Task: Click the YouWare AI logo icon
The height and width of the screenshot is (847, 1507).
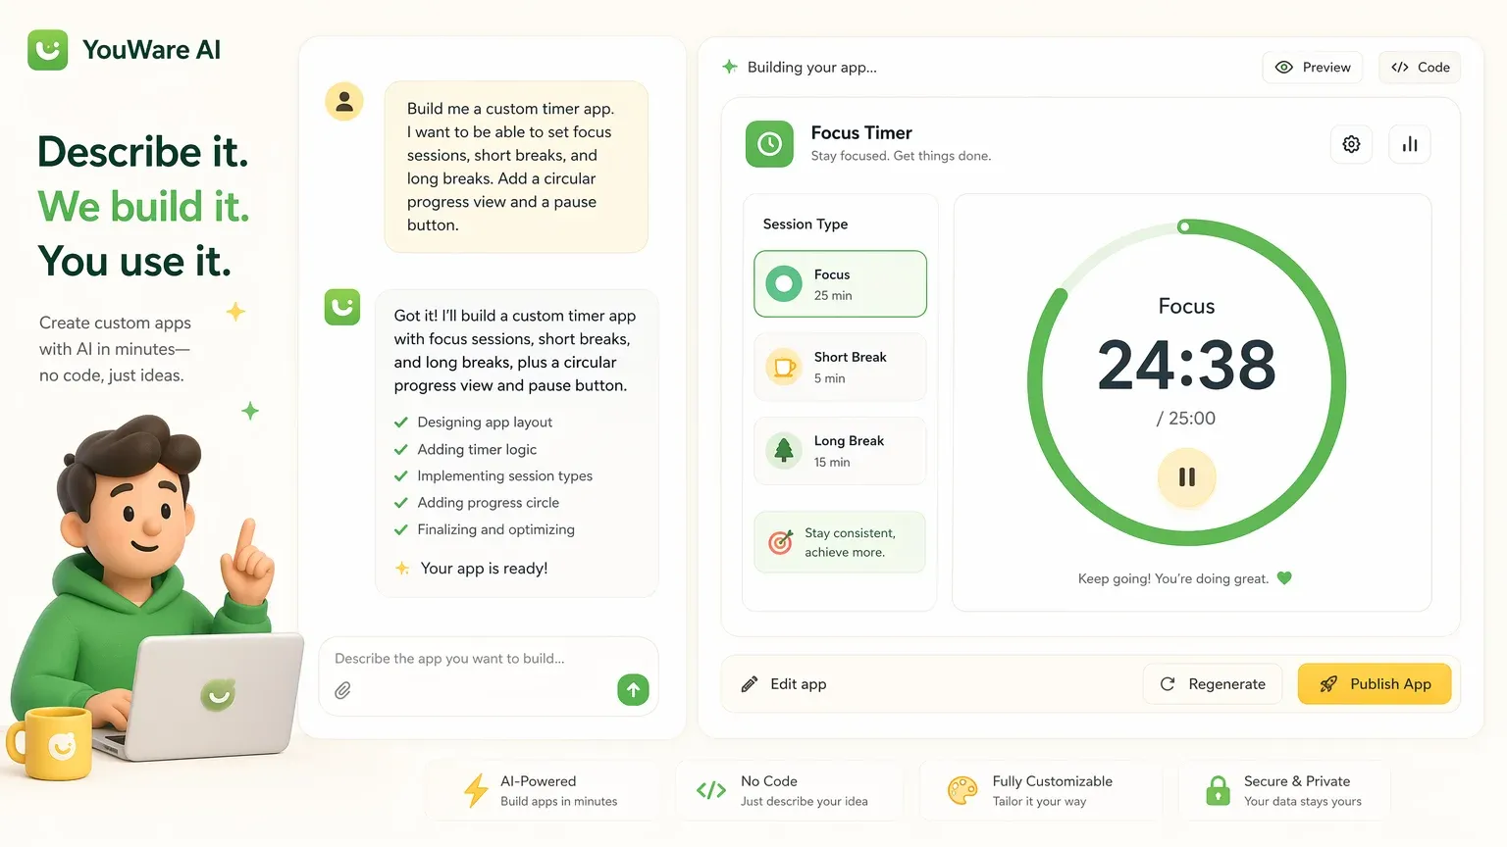Action: tap(47, 50)
